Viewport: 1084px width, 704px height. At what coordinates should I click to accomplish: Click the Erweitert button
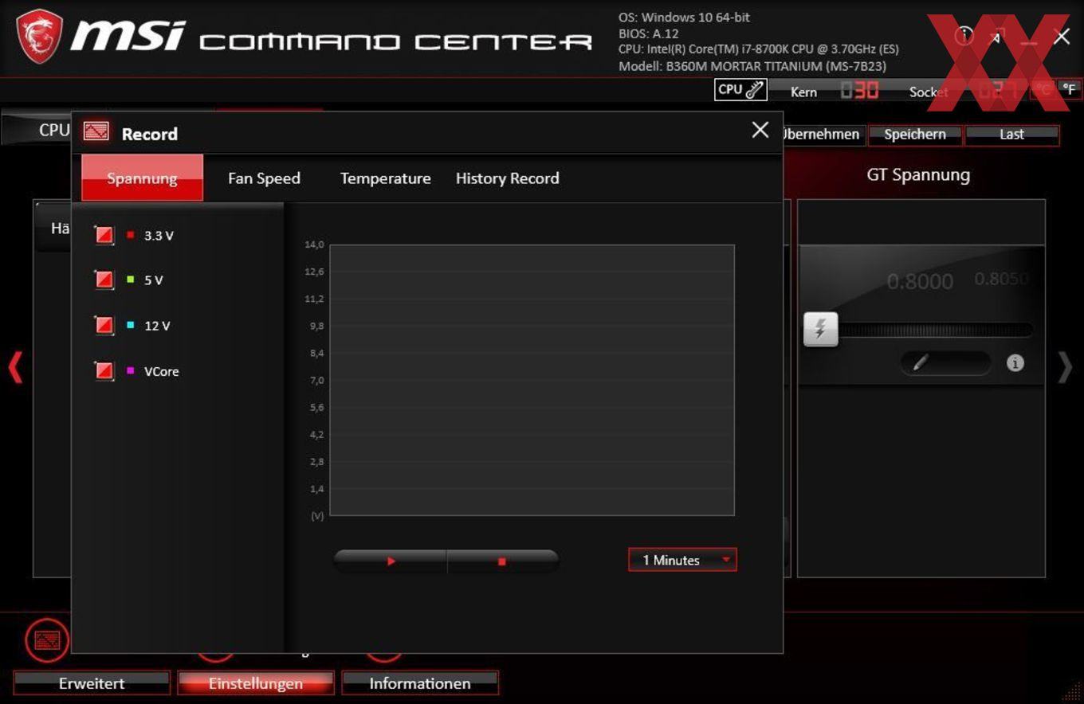point(92,683)
